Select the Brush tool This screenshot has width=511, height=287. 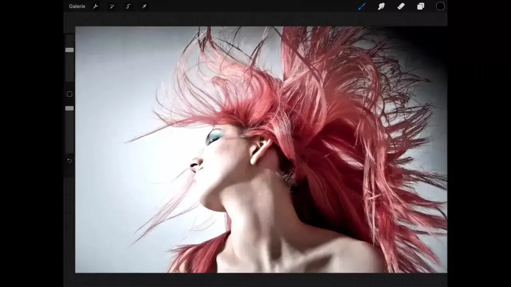coord(362,6)
